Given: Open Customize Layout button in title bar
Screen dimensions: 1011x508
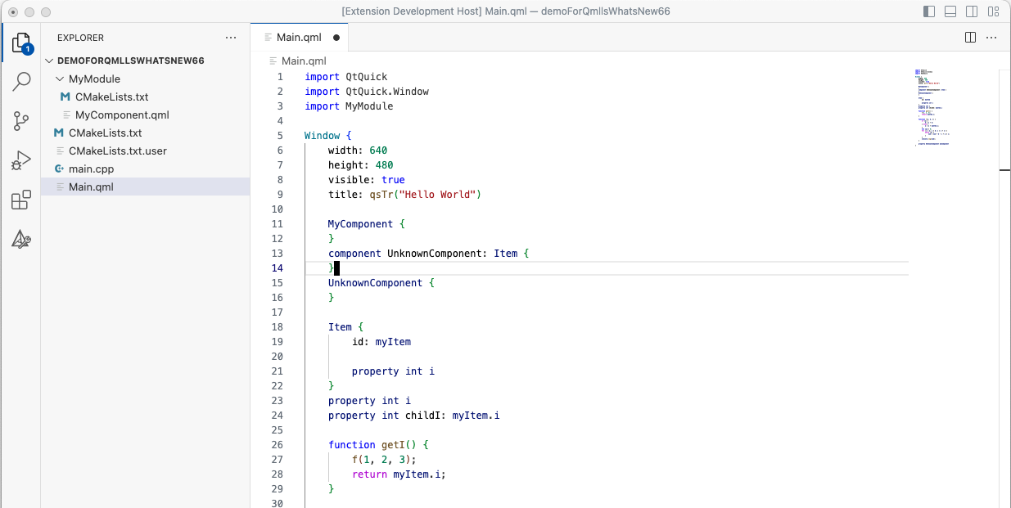Looking at the screenshot, I should point(993,12).
